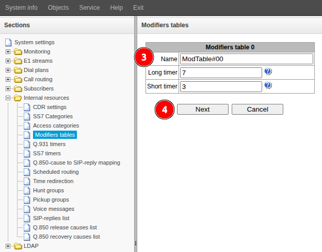322x252 pixels.
Task: Click the help icon next to Short timer
Action: tap(268, 85)
